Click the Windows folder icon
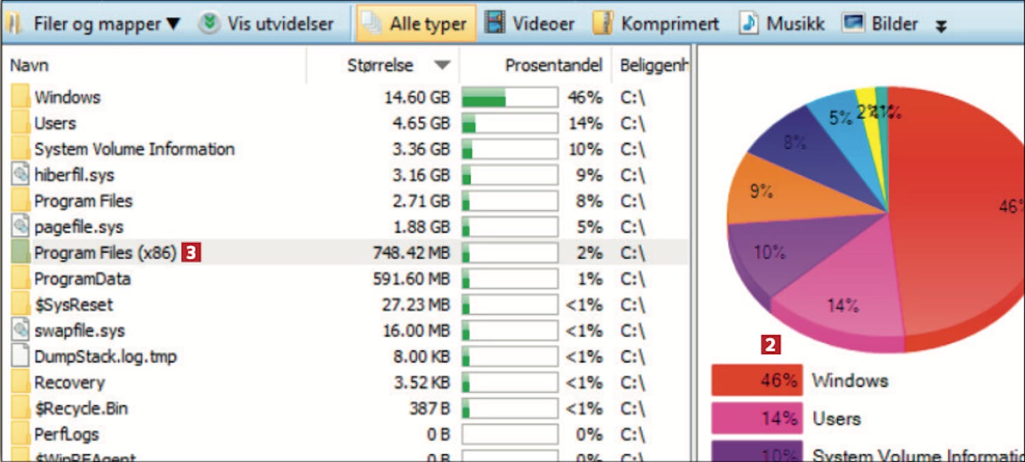1025x462 pixels. 21,97
